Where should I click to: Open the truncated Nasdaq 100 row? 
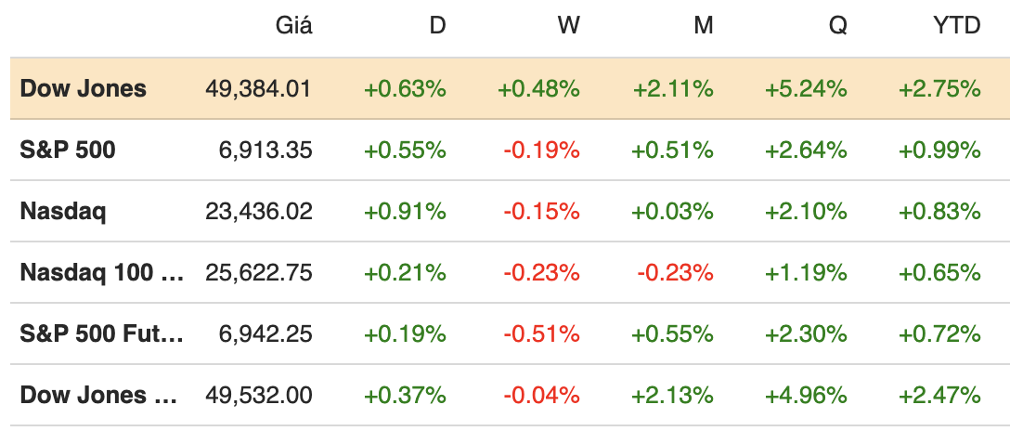102,272
